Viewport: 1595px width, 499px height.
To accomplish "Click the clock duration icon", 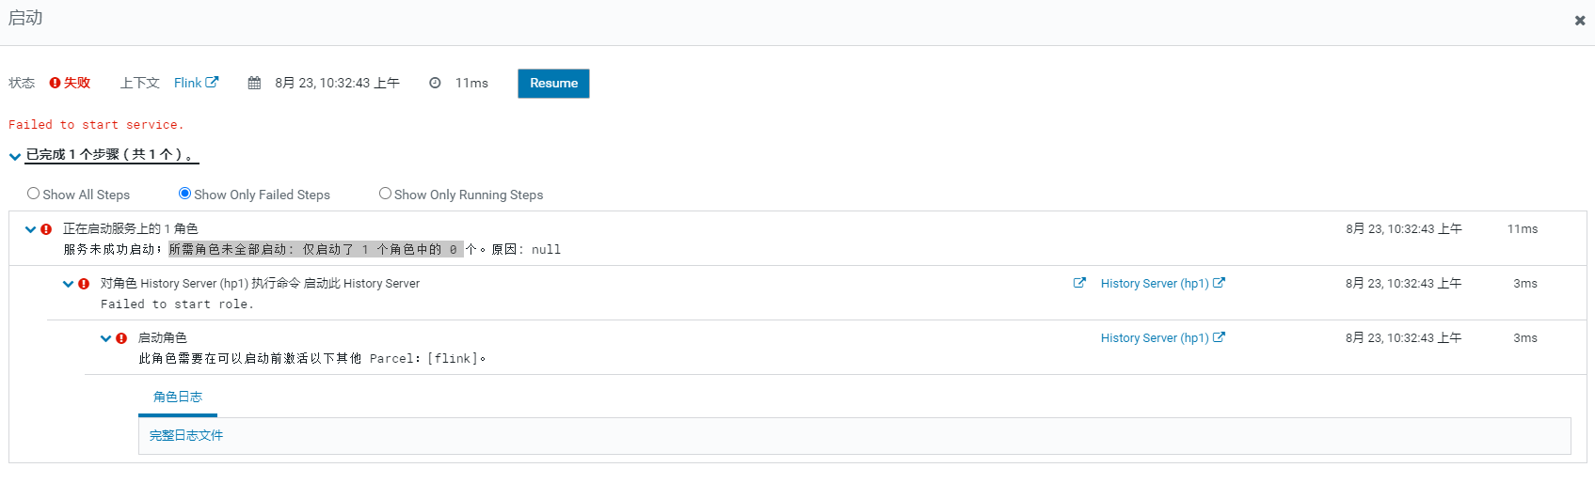I will [435, 83].
